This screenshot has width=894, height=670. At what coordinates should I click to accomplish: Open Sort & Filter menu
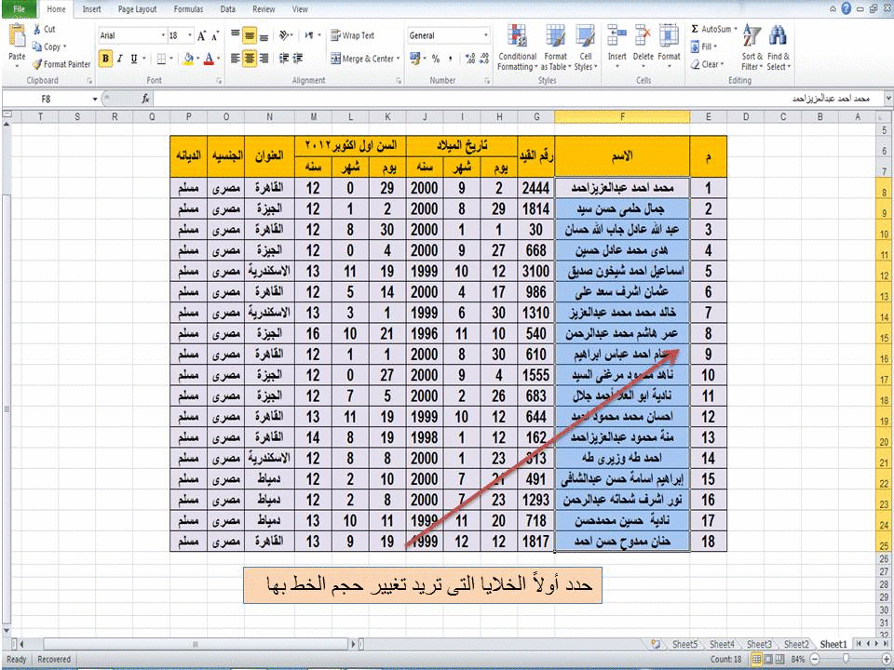coord(752,47)
